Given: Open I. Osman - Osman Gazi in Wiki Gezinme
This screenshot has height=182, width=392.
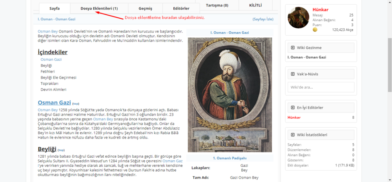Looking at the screenshot, I should point(307,57).
